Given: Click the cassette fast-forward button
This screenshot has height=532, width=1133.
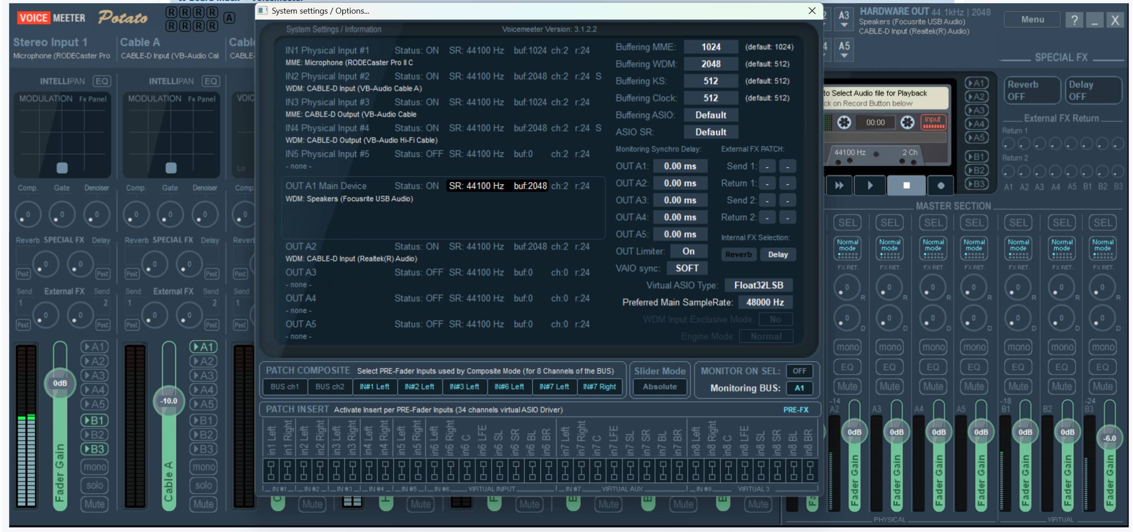Looking at the screenshot, I should (x=839, y=185).
